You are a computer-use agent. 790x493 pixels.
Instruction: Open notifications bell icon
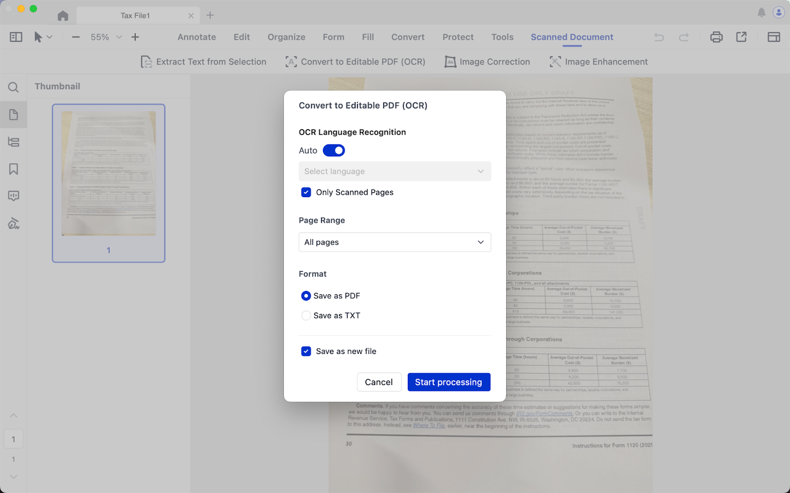point(761,13)
